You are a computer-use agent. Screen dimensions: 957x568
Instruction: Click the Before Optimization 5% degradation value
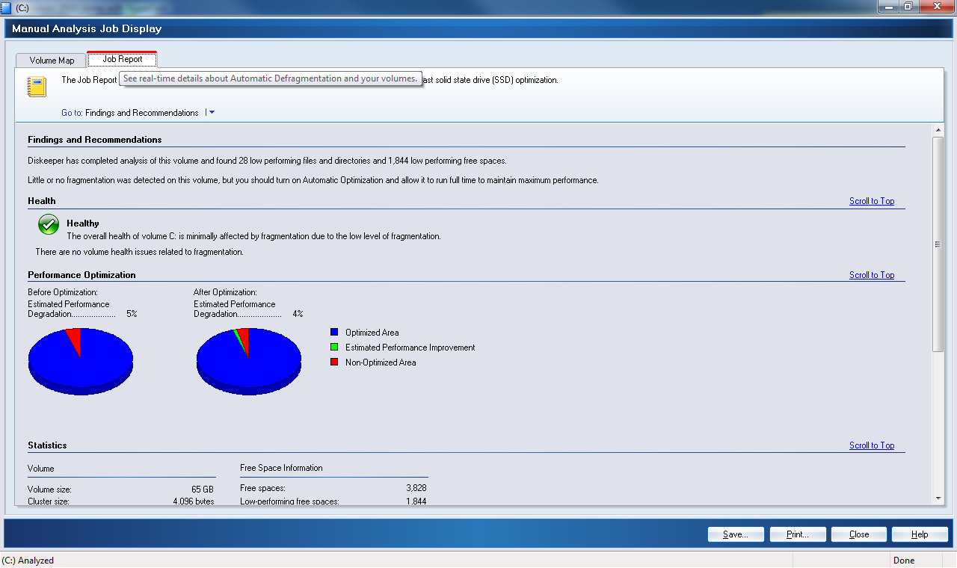pyautogui.click(x=132, y=314)
